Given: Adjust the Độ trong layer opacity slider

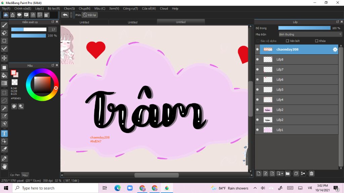Looking at the screenshot, I should click(x=304, y=28).
